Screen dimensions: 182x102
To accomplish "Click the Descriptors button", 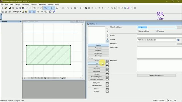I will [98, 56].
